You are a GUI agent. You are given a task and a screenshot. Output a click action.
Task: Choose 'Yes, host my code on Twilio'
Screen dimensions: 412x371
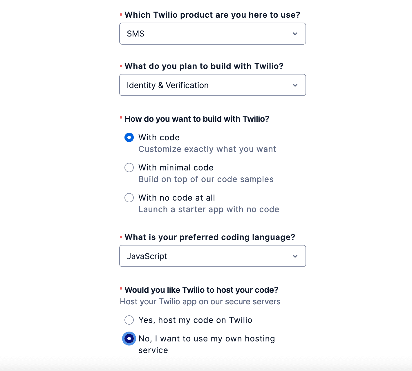(x=129, y=320)
